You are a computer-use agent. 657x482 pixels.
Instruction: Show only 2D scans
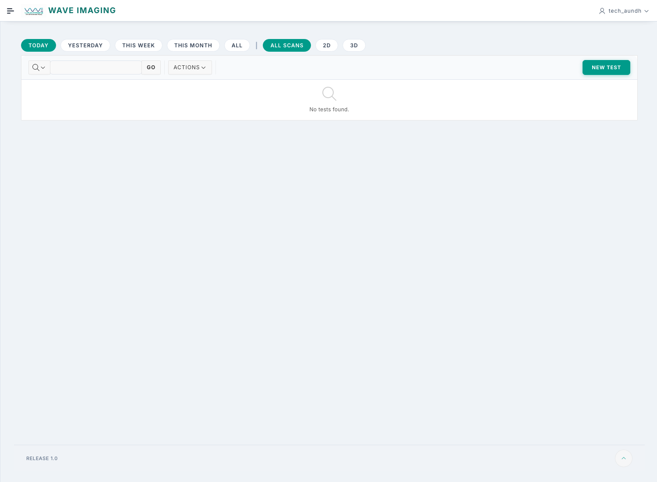pyautogui.click(x=327, y=46)
